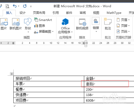Insert a chart with 图表
This screenshot has height=107, width=134.
coord(40,26)
